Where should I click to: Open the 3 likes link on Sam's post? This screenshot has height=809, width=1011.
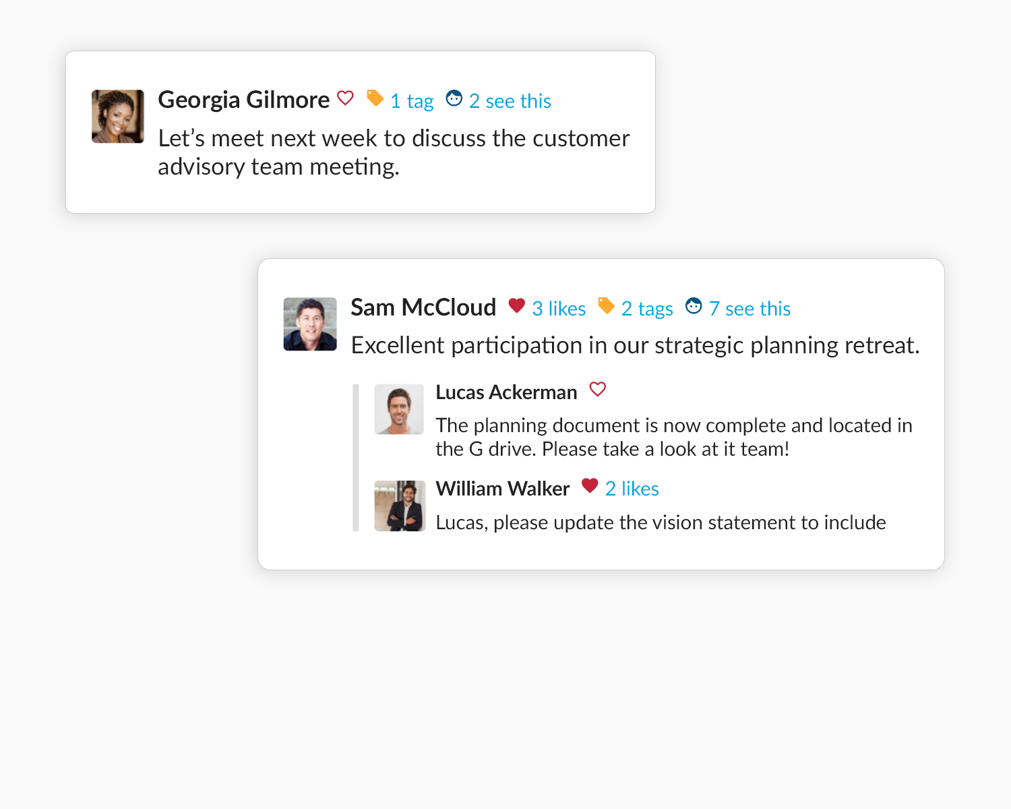(559, 308)
